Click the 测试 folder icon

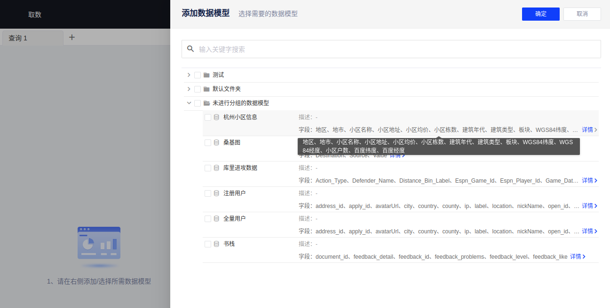click(206, 75)
